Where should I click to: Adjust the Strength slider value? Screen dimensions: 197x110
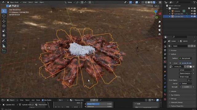(x=187, y=87)
